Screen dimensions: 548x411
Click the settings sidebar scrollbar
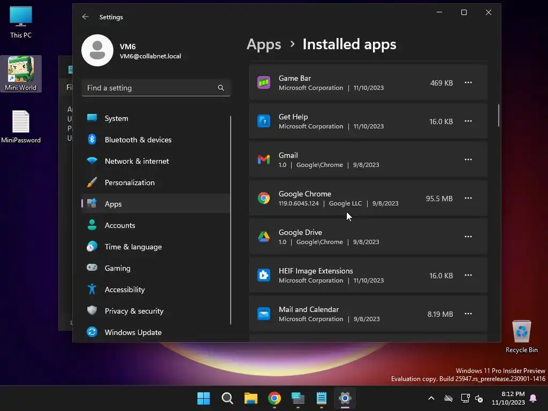pos(231,220)
